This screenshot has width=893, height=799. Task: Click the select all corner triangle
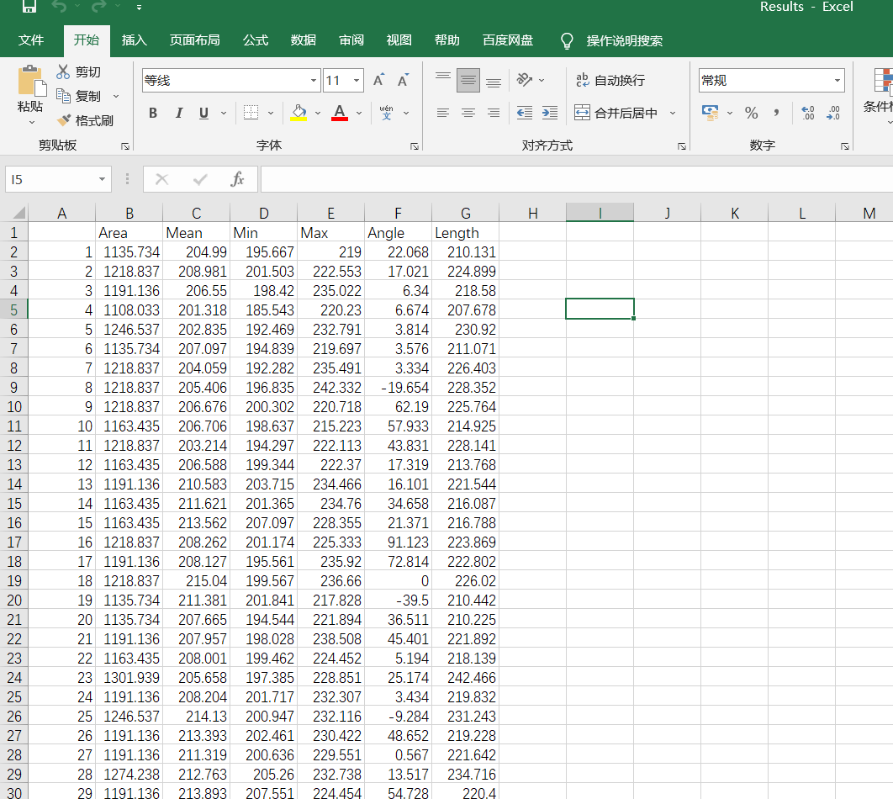click(18, 213)
